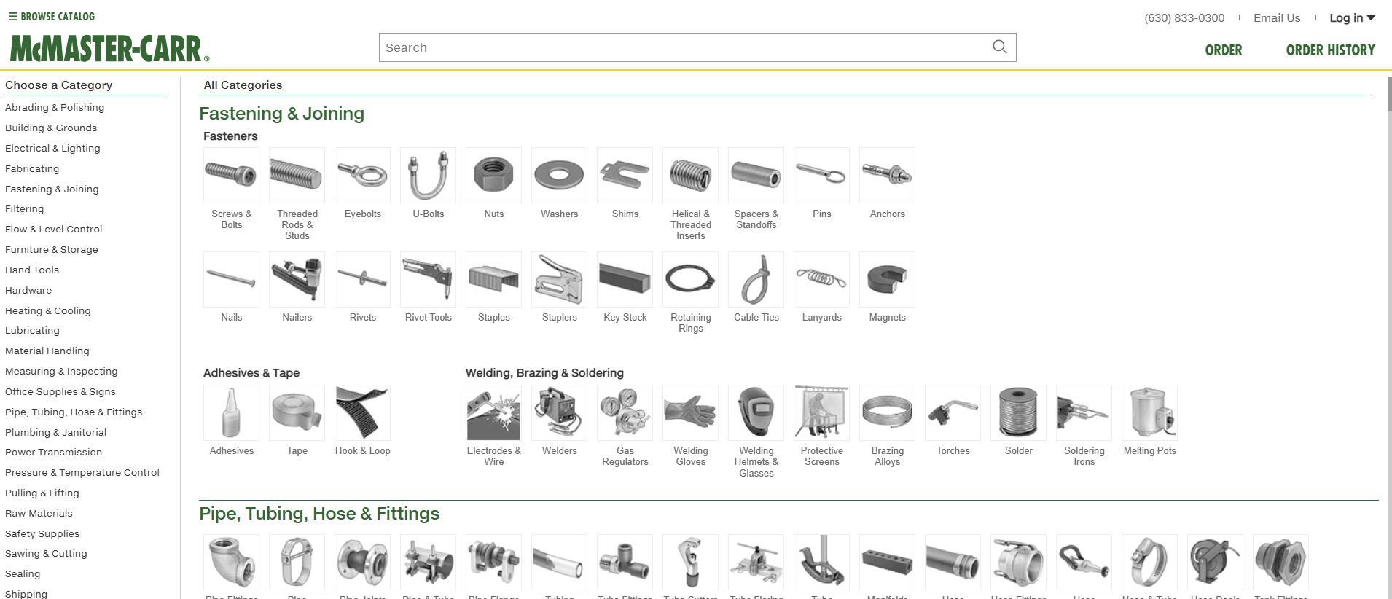The image size is (1392, 599).
Task: Select the Hook & Loop icon
Action: tap(362, 413)
